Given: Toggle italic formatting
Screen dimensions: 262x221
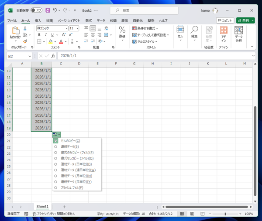Looking at the screenshot, I should 46,35.
